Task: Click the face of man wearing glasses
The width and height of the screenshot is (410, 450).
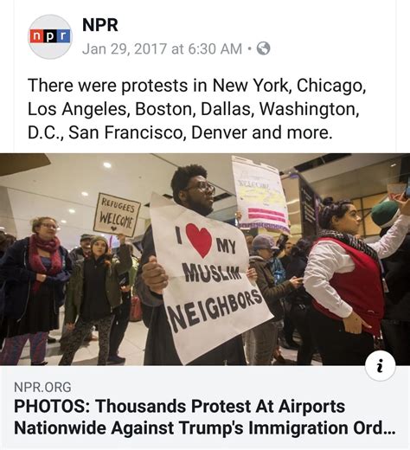Action: [x=202, y=190]
